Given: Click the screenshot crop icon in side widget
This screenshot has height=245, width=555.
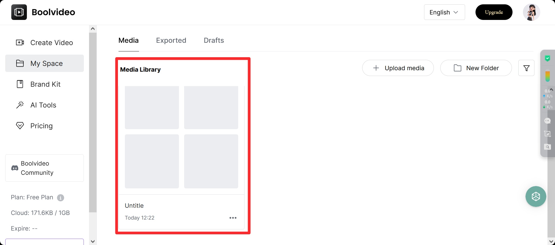Looking at the screenshot, I should pyautogui.click(x=547, y=133).
